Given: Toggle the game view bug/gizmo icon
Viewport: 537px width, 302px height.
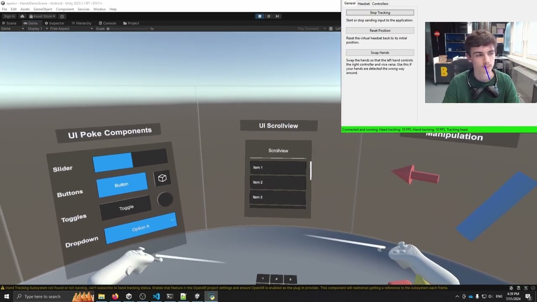Looking at the screenshot, I should (331, 29).
